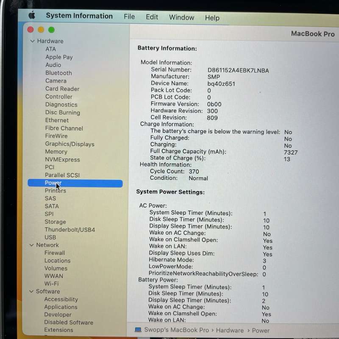Select Storage in the sidebar
The image size is (339, 339).
pos(55,222)
